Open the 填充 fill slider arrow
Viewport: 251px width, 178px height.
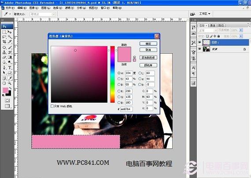coord(241,37)
